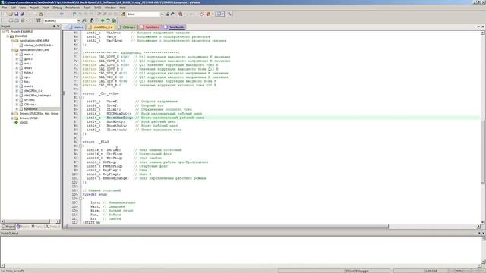Click the Download to flash icon
The height and width of the screenshot is (273, 486).
click(39, 20)
